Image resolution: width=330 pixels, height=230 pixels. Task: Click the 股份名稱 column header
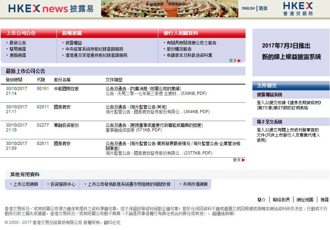[62, 80]
